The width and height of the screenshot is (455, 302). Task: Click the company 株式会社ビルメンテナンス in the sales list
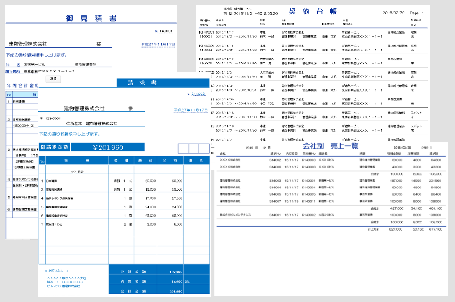pos(235,215)
